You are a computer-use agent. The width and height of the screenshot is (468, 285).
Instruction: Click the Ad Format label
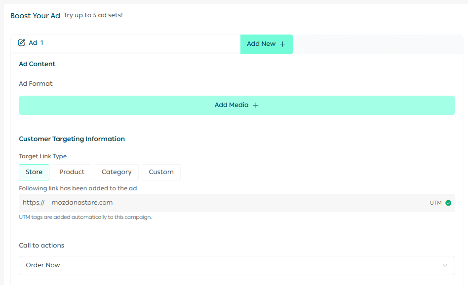pyautogui.click(x=36, y=84)
